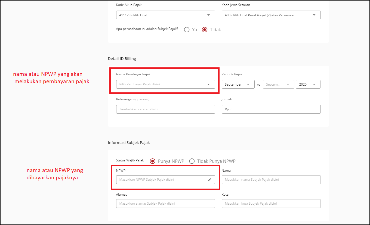Open the end month period dropdown
The width and height of the screenshot is (370, 225).
pos(278,84)
